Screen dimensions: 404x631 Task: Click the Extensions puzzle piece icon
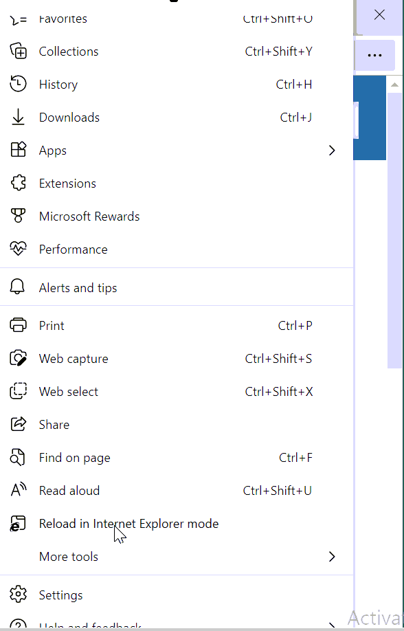(x=18, y=183)
